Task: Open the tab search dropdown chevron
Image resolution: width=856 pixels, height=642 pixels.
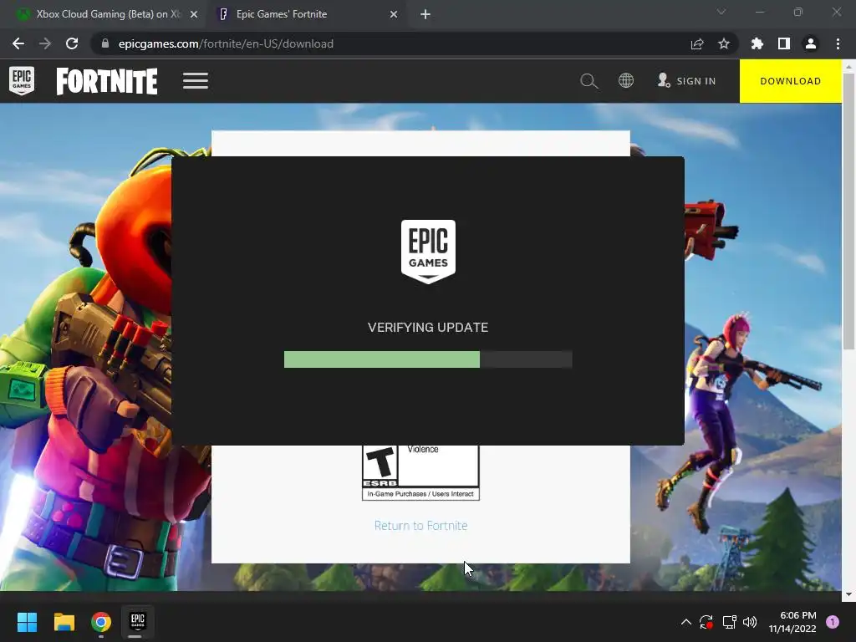Action: [x=721, y=12]
